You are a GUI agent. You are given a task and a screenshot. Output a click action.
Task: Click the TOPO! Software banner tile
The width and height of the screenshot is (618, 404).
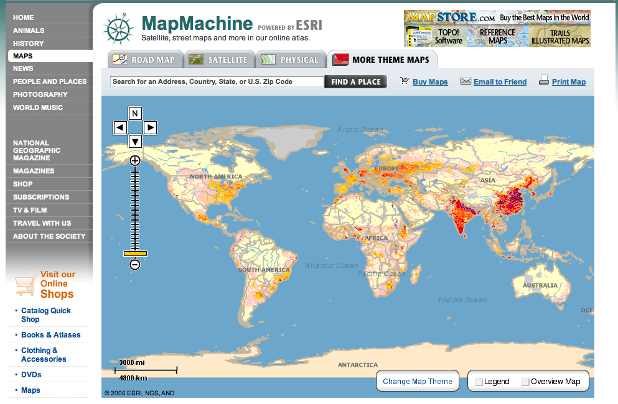coord(435,37)
